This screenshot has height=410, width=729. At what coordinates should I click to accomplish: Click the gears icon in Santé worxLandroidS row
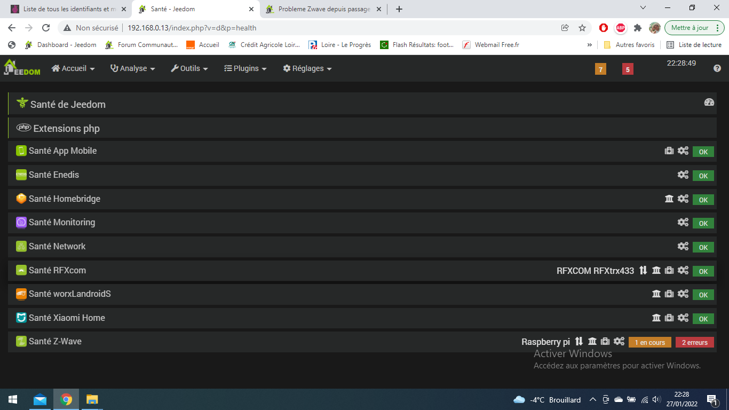(x=683, y=294)
